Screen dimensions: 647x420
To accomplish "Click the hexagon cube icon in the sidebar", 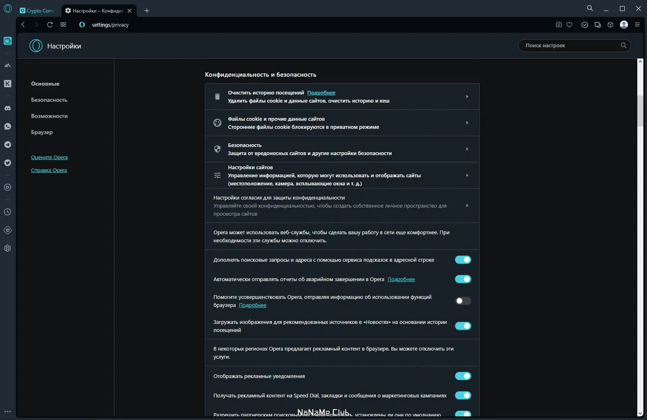I will click(8, 230).
